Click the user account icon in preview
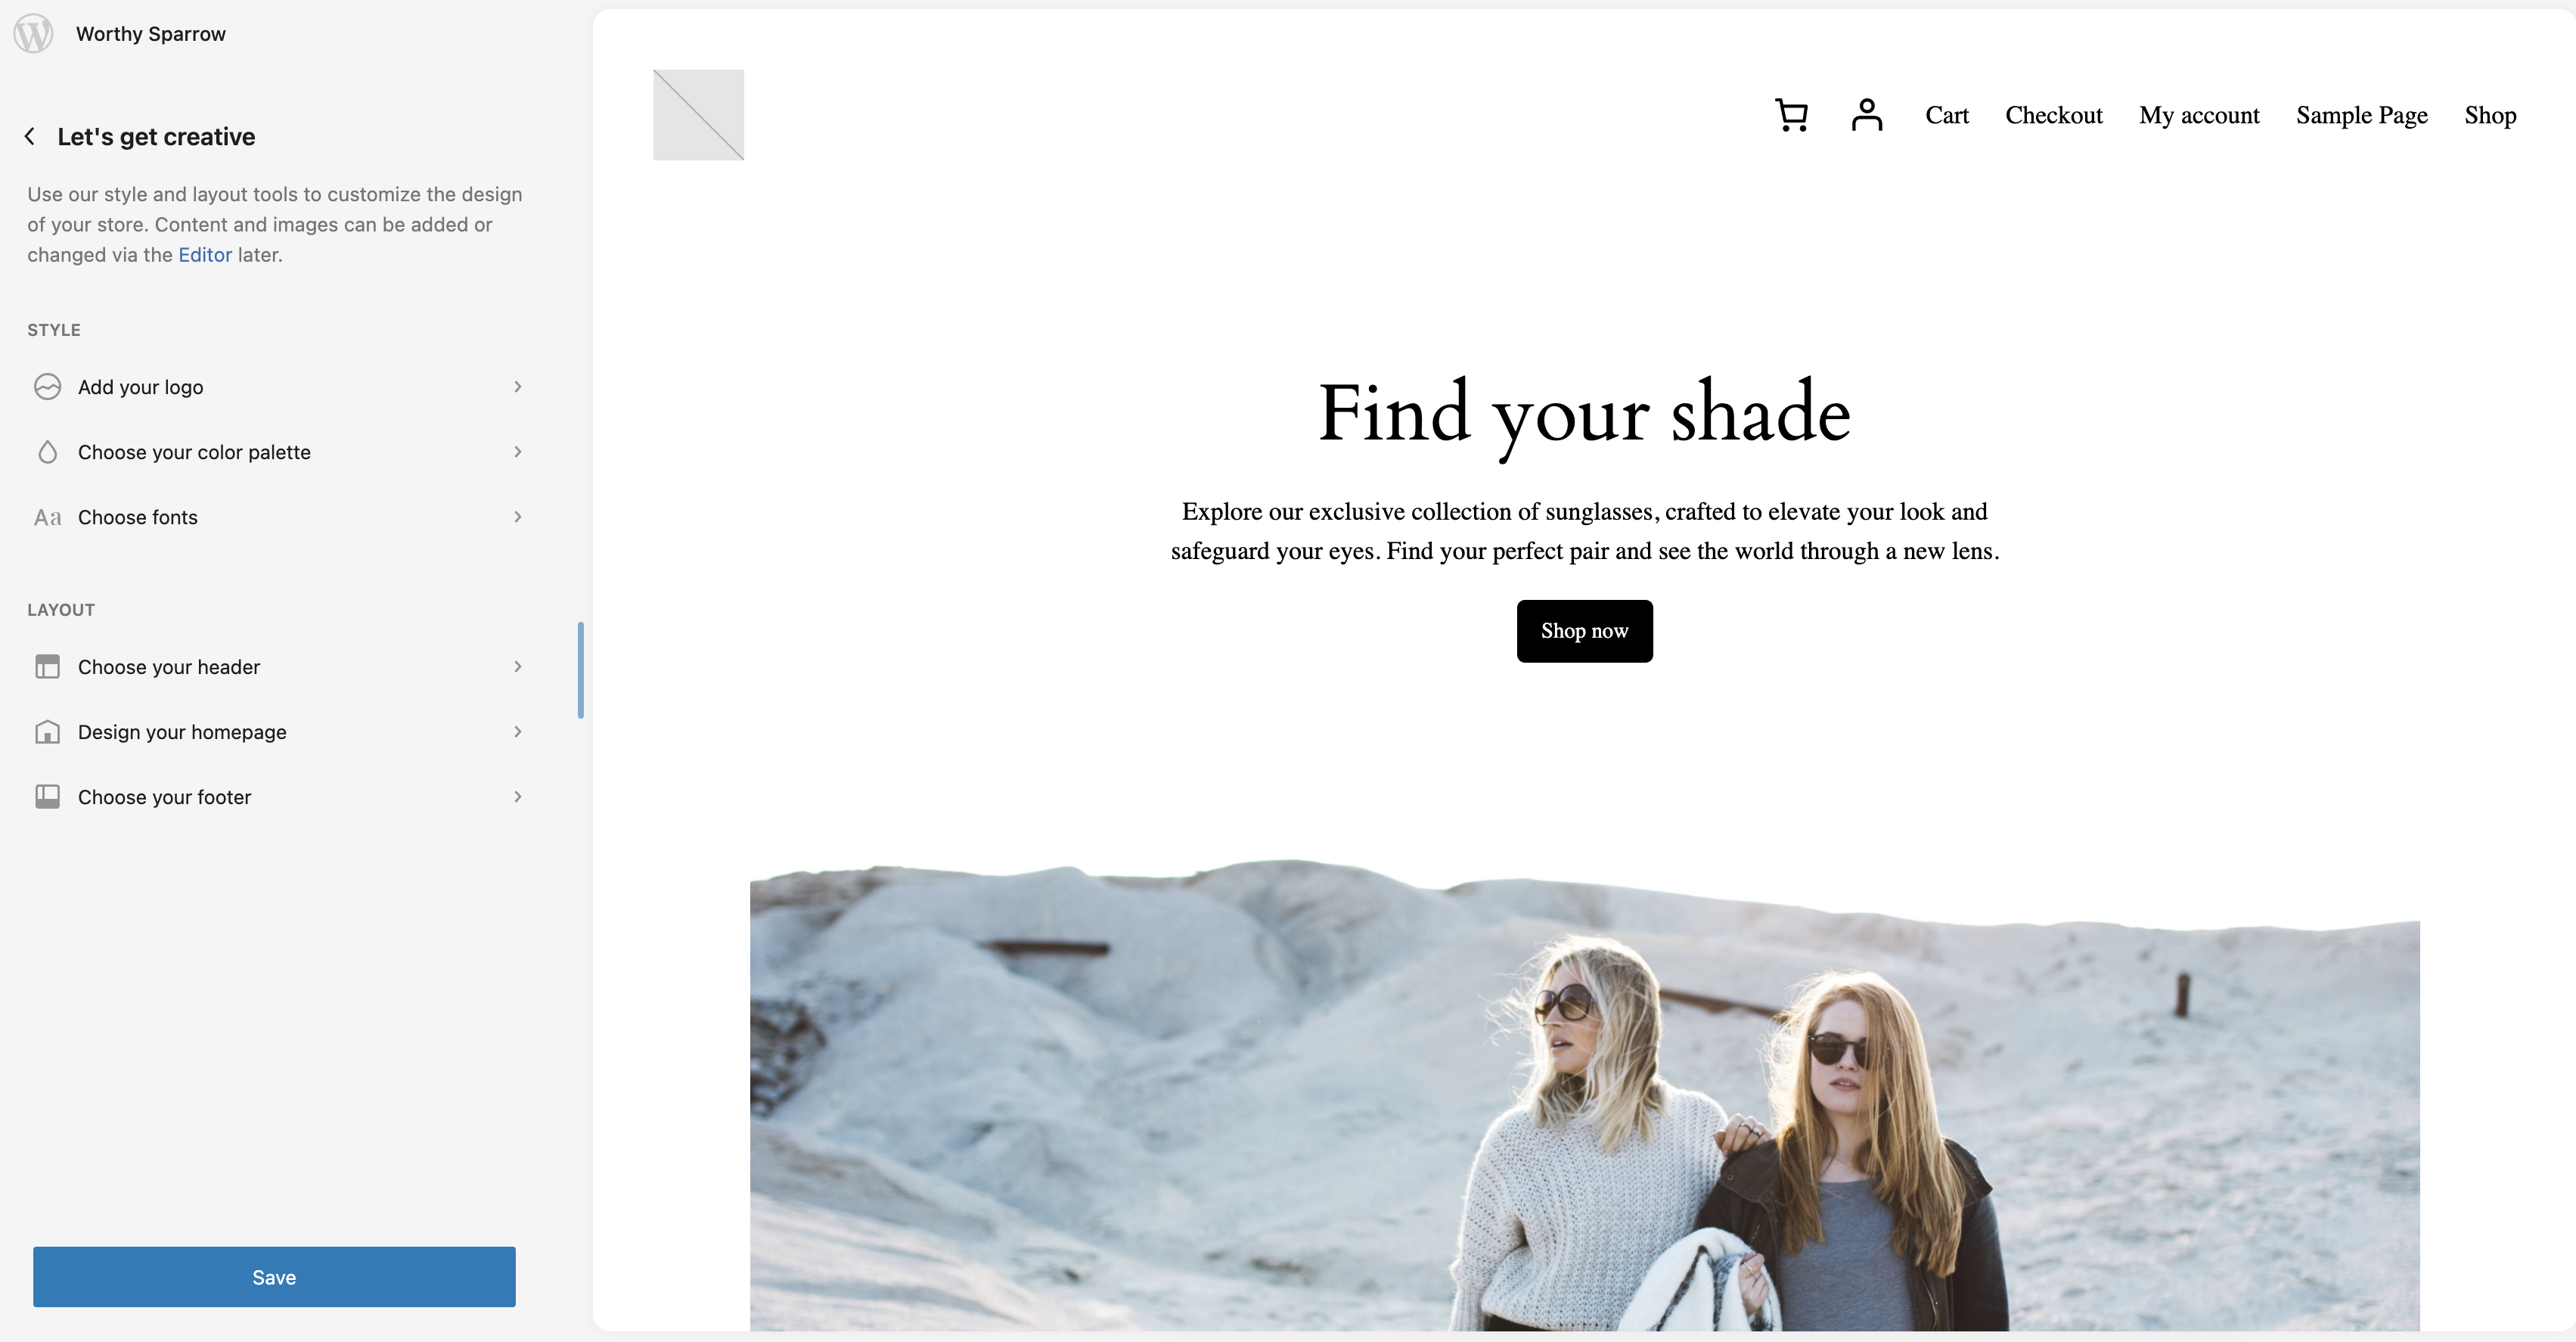This screenshot has width=2576, height=1342. pyautogui.click(x=1866, y=115)
